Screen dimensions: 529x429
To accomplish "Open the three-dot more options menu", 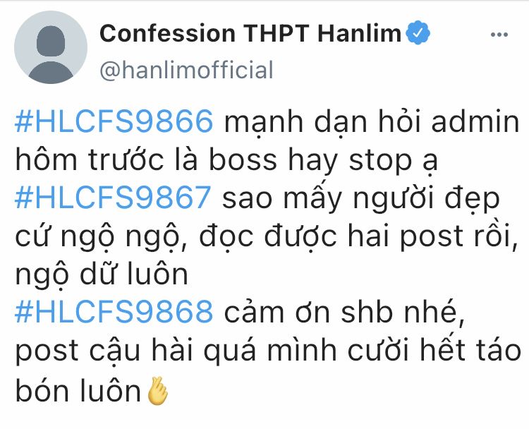I will [x=499, y=35].
